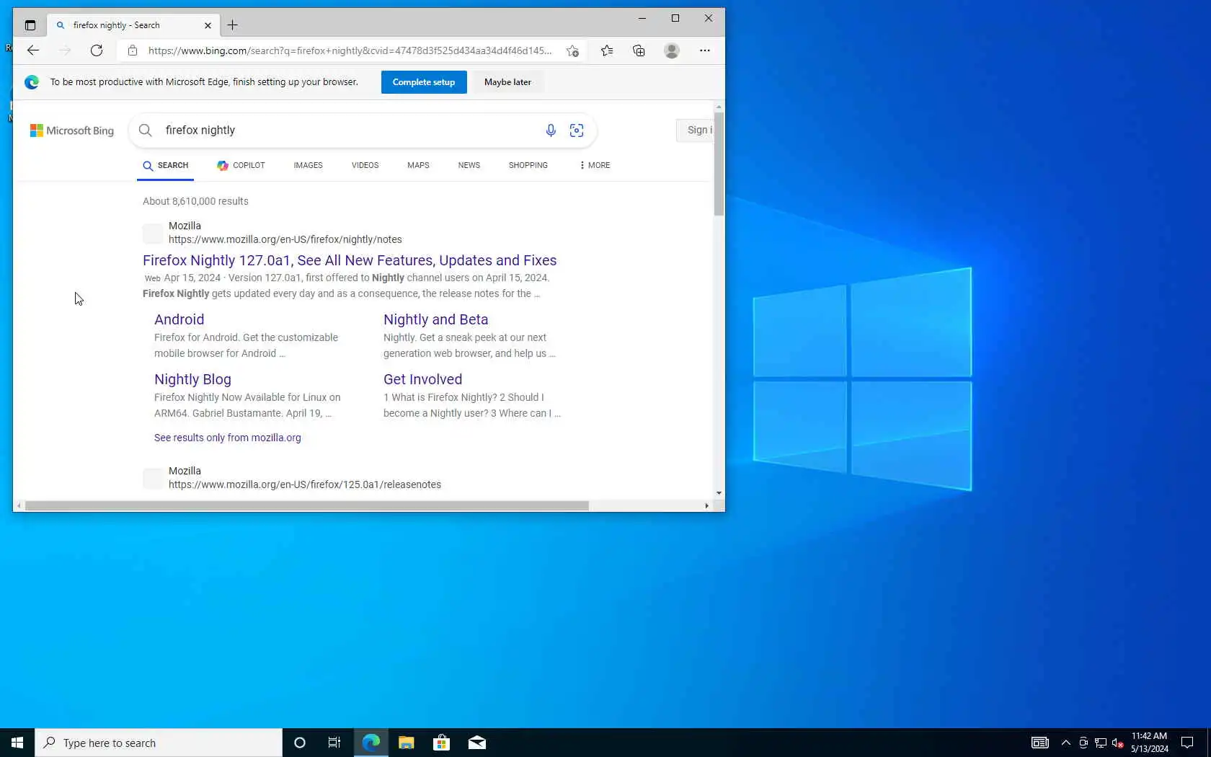The height and width of the screenshot is (757, 1211).
Task: Open the Android sub-link
Action: pyautogui.click(x=179, y=319)
